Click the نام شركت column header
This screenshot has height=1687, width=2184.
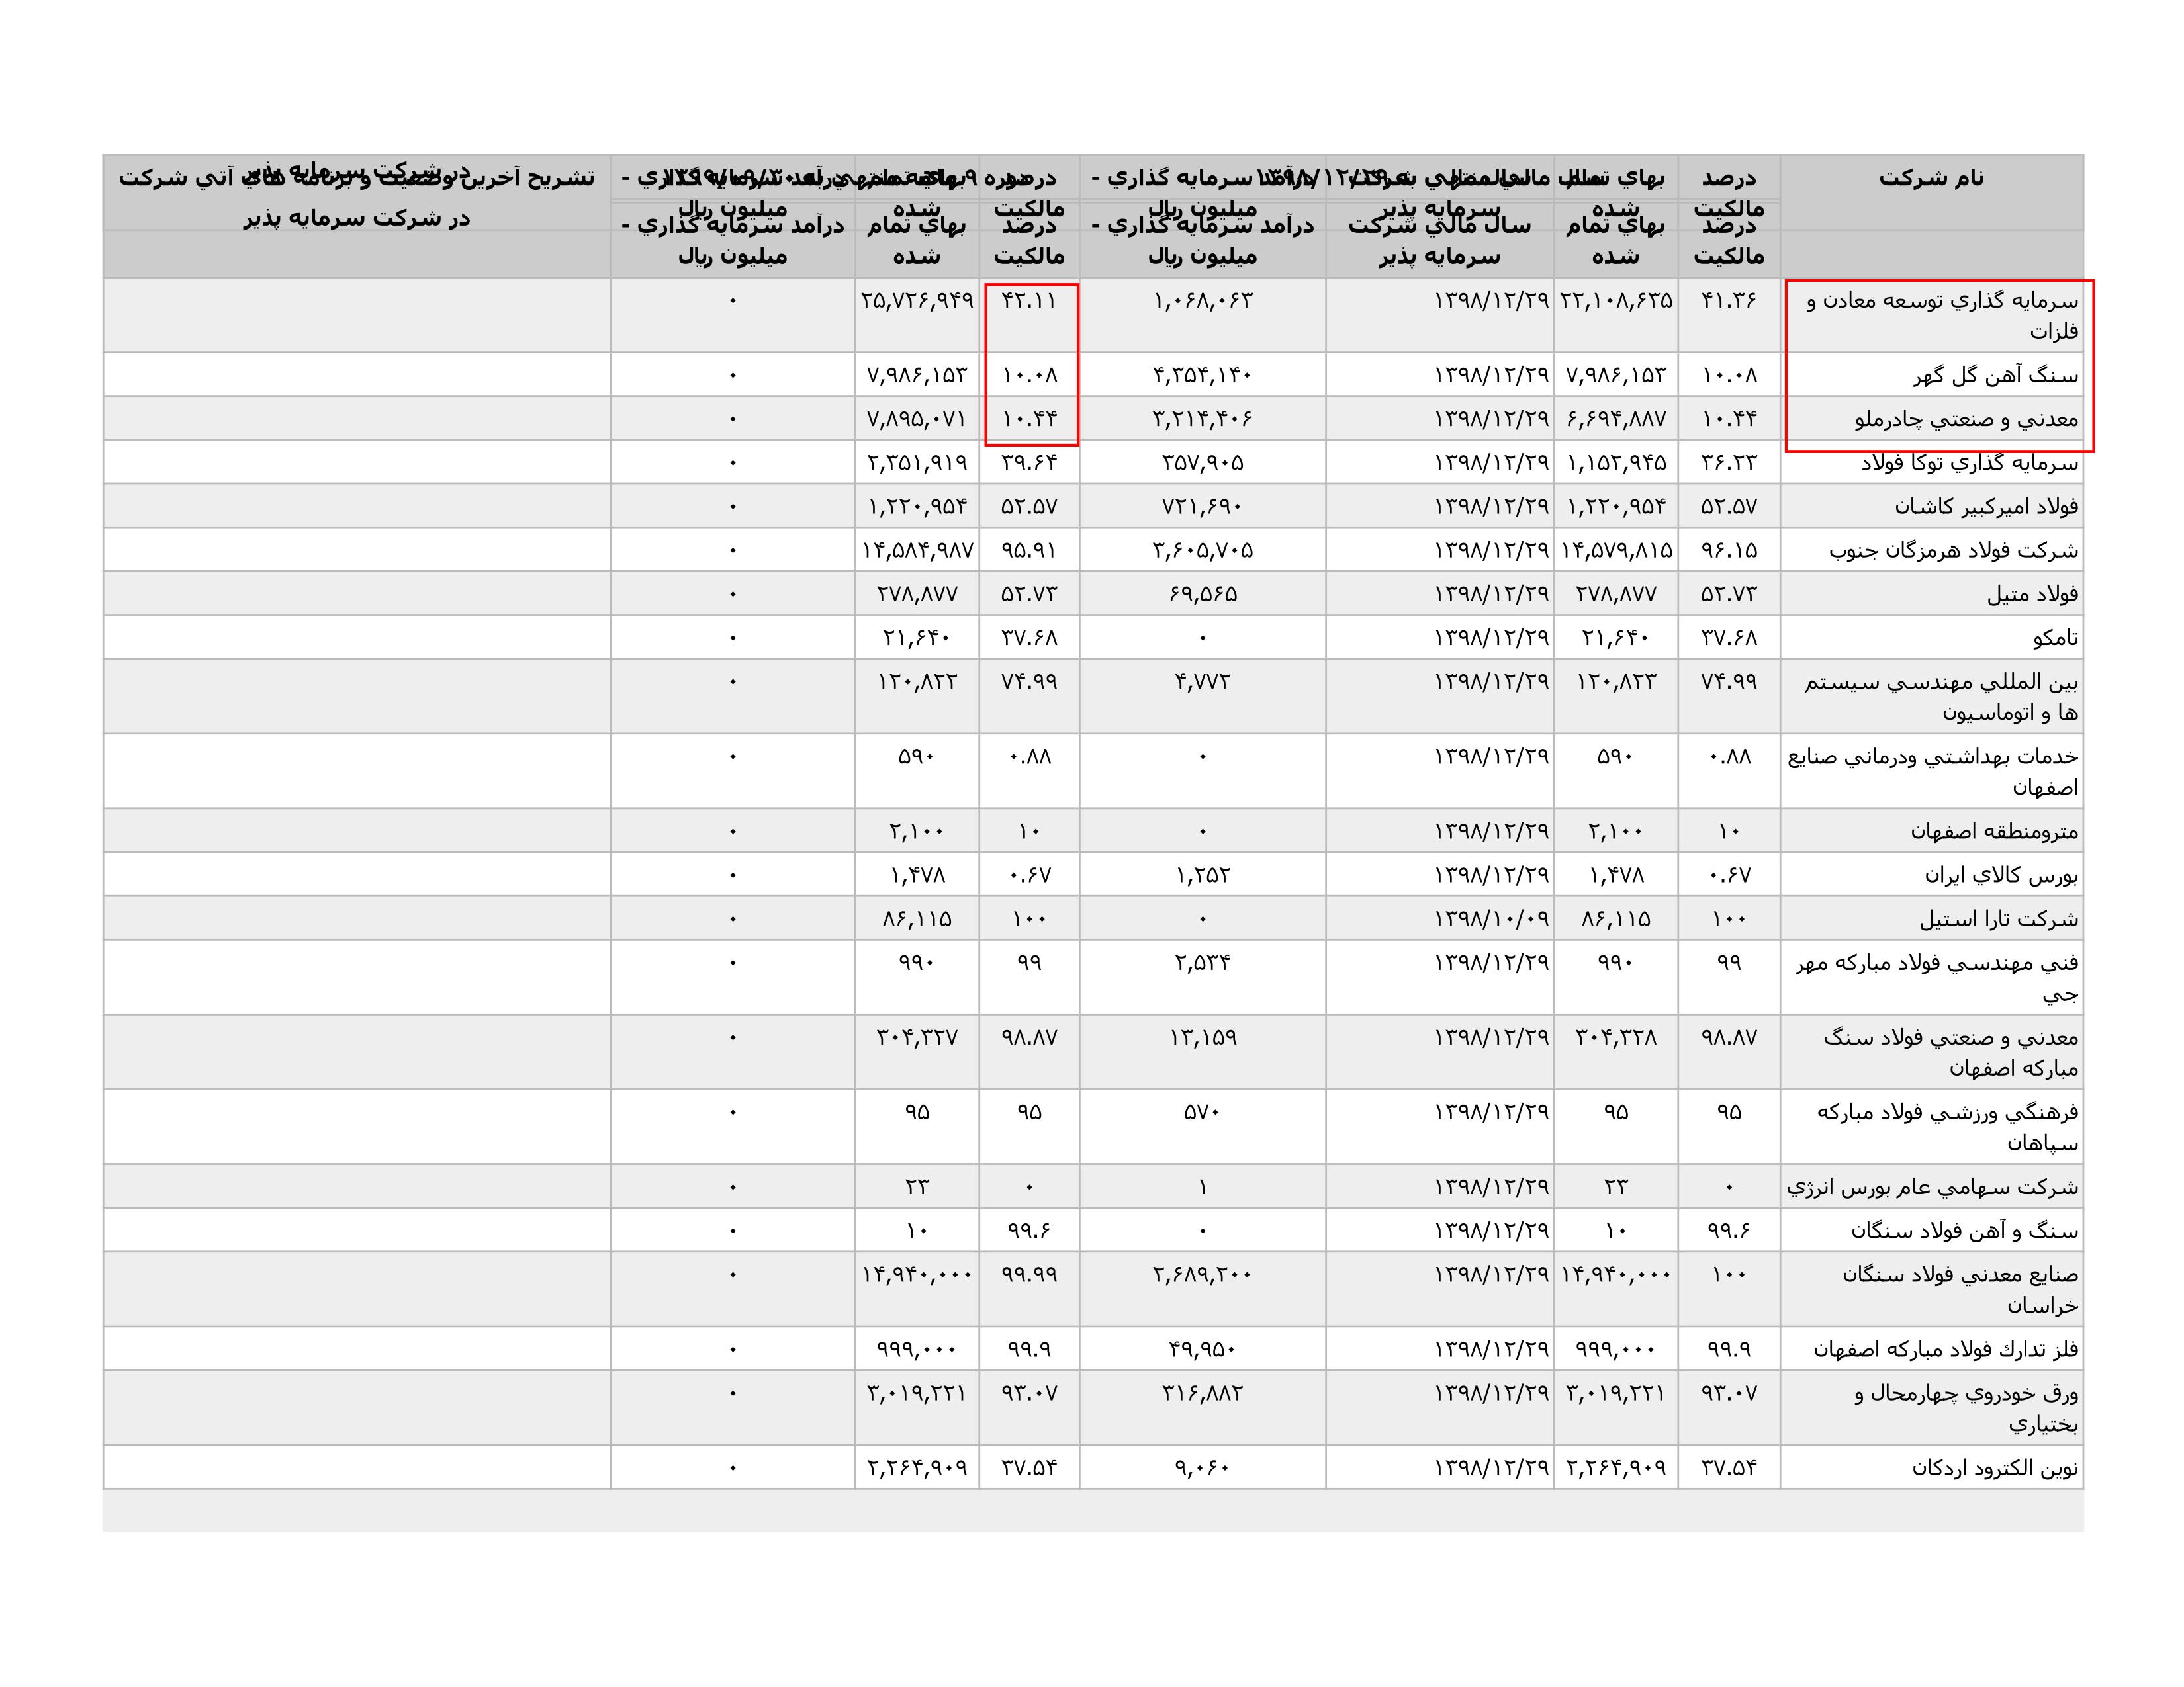[1931, 178]
